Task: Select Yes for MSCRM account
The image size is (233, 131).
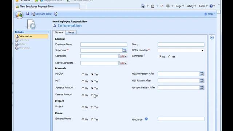Action: click(x=92, y=74)
